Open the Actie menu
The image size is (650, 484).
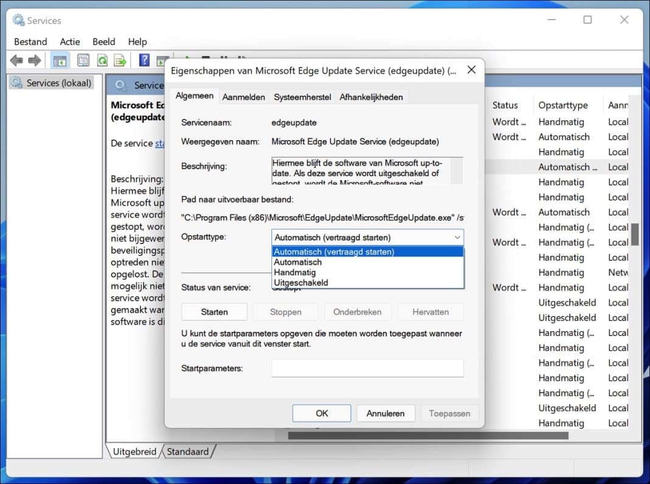point(69,41)
